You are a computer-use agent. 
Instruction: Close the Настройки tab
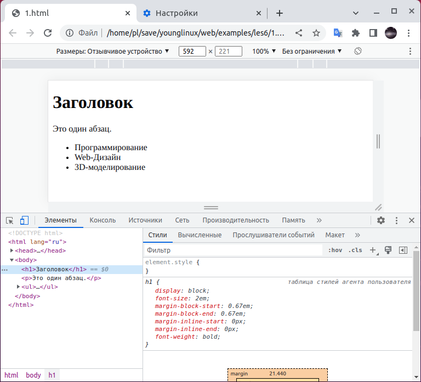click(259, 13)
